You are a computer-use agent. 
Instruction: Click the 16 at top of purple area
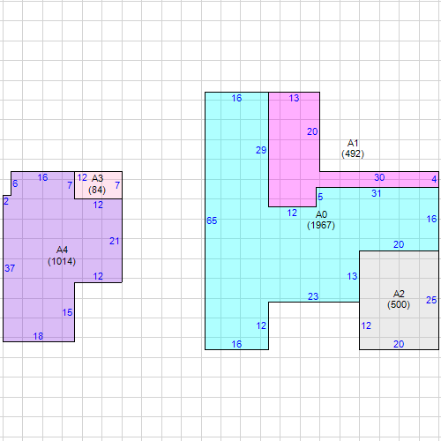[42, 177]
